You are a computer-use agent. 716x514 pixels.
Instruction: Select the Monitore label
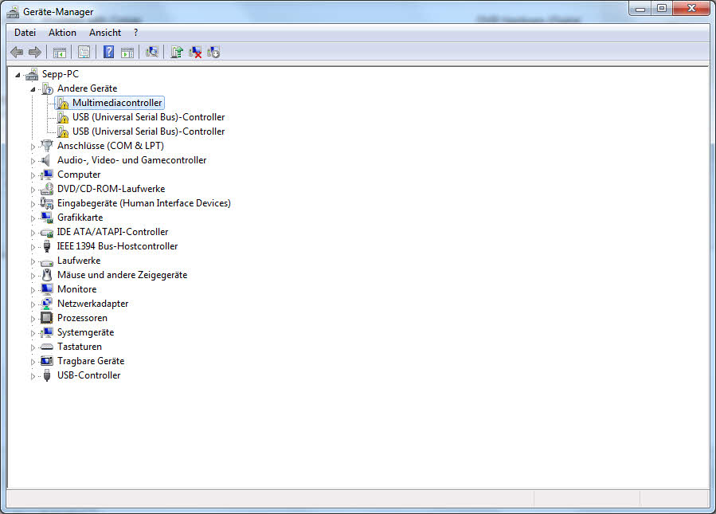pyautogui.click(x=77, y=289)
